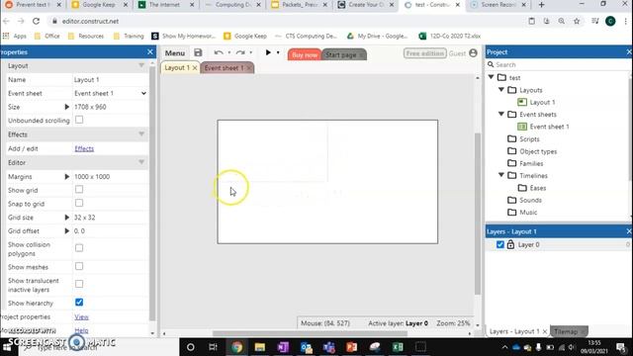Viewport: 633px width, 356px height.
Task: Switch to the Layout 1 tab
Action: (x=176, y=68)
